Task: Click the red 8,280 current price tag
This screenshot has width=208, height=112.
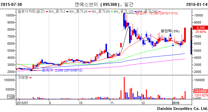Action: (200, 28)
